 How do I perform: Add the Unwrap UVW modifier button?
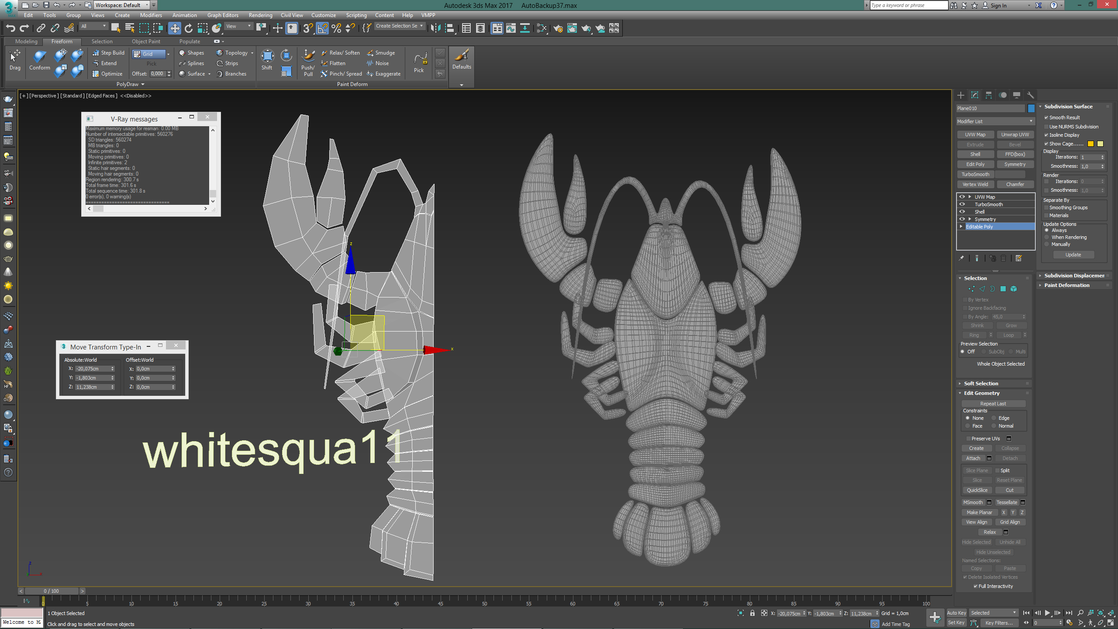(x=1015, y=135)
